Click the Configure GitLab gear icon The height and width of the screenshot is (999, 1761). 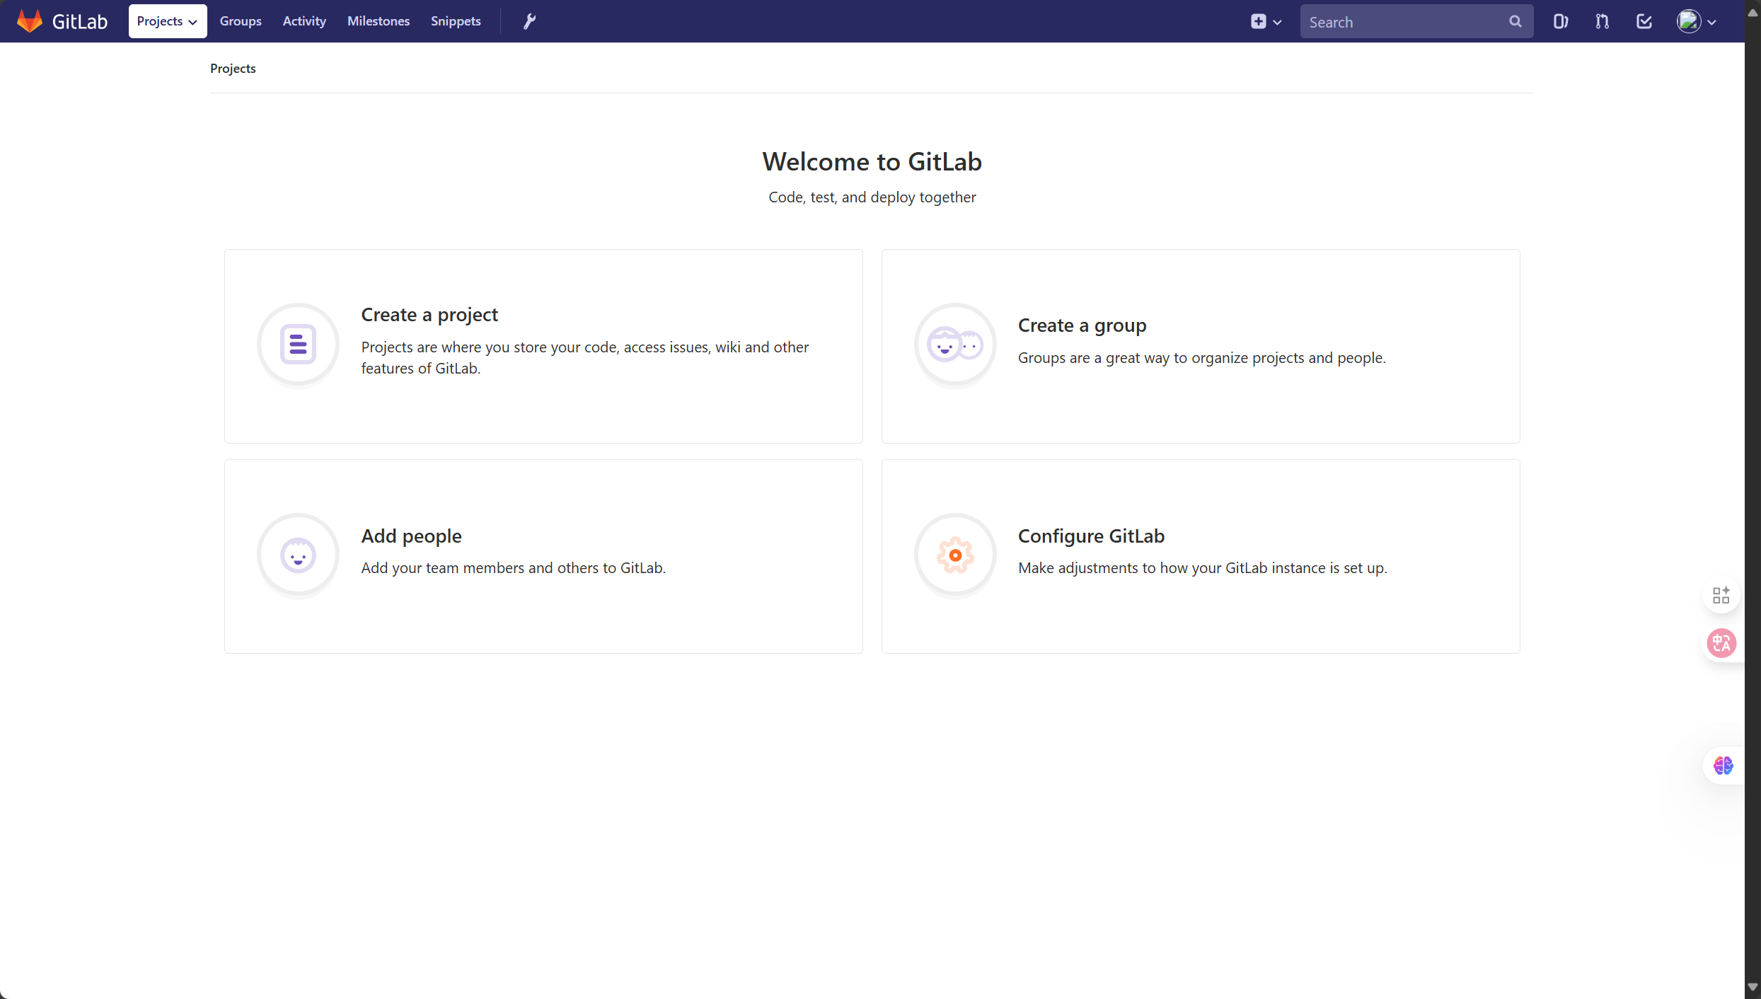tap(955, 555)
